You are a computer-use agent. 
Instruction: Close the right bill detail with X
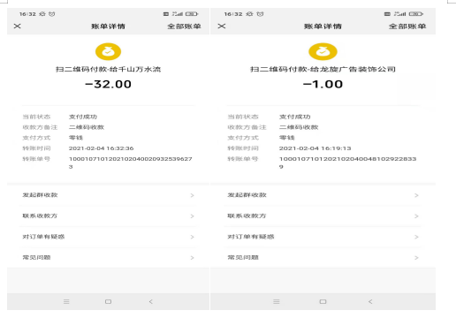[x=222, y=26]
